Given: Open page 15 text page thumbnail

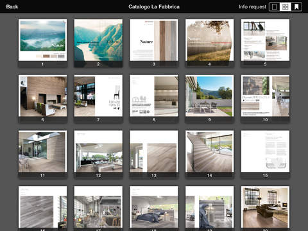Looking at the screenshot, I should point(265,151).
